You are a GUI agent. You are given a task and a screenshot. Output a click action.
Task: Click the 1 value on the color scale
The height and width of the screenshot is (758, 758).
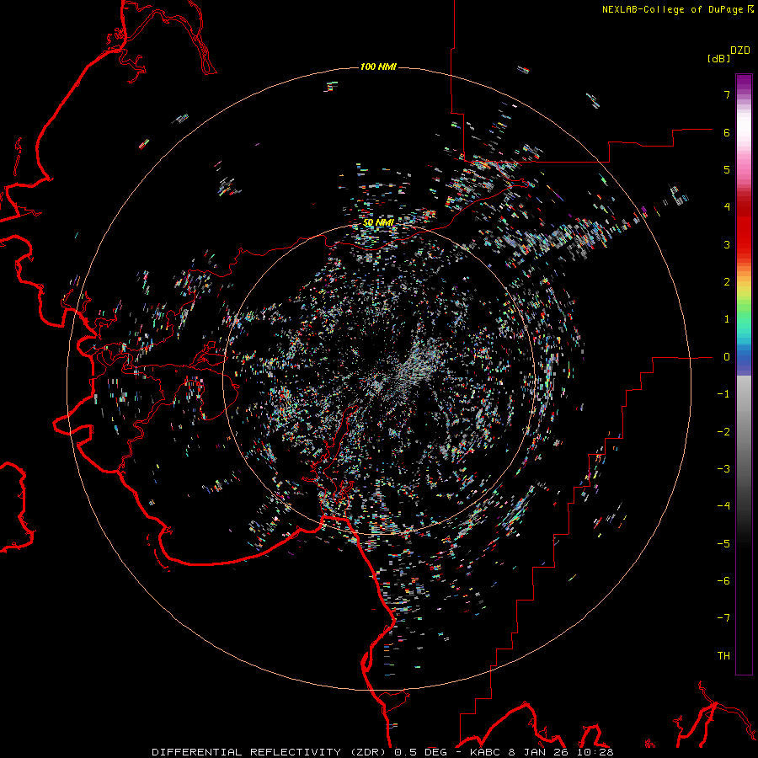[x=727, y=319]
